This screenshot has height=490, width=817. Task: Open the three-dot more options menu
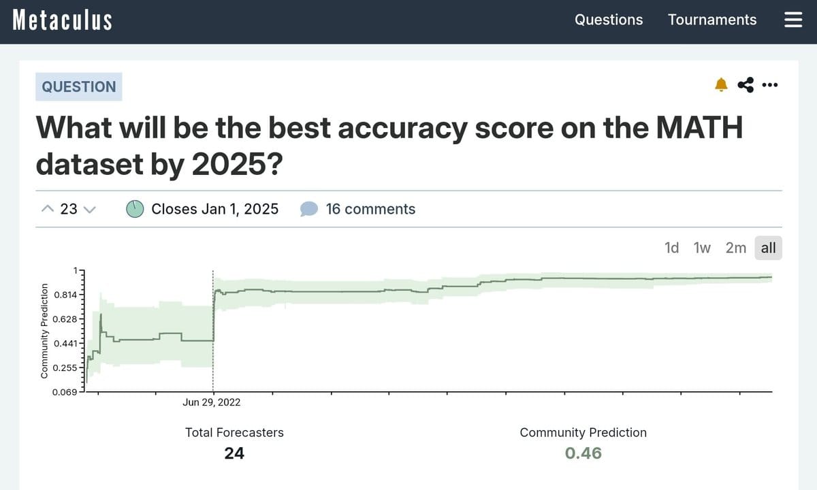[x=770, y=85]
